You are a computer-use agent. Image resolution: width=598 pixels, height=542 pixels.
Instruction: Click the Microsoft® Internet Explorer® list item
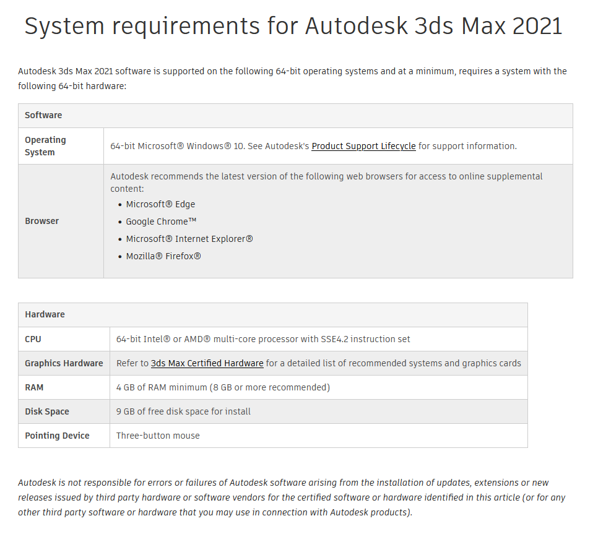189,239
